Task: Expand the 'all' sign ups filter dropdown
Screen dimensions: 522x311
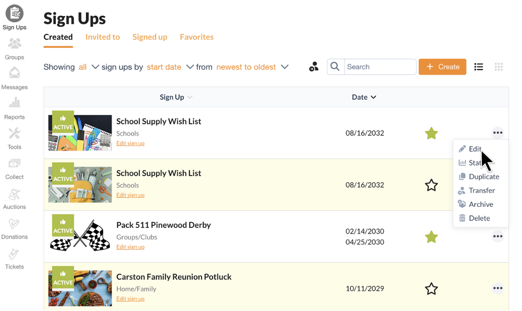Action: point(89,67)
